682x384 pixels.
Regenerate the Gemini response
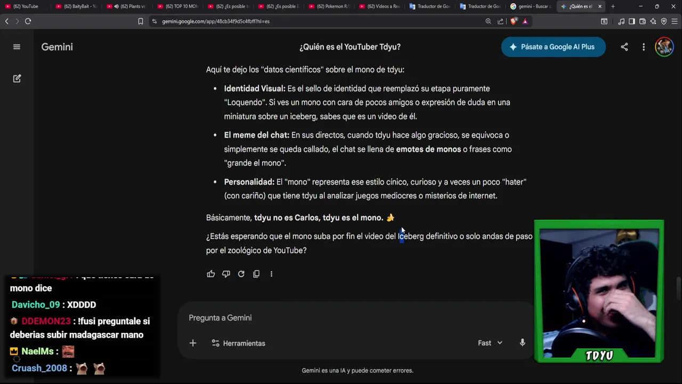tap(241, 274)
